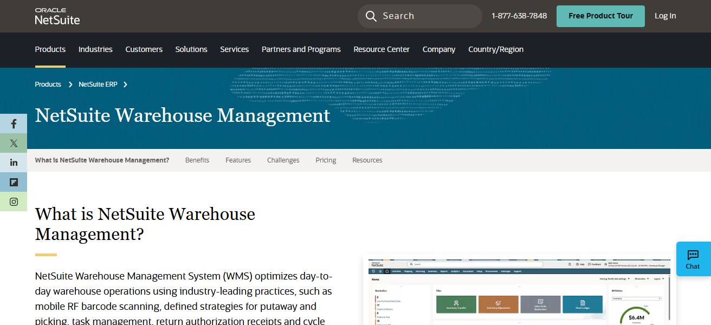Screen dimensions: 711x325
Task: Go to the NetSuite ERP breadcrumb
Action: 98,84
